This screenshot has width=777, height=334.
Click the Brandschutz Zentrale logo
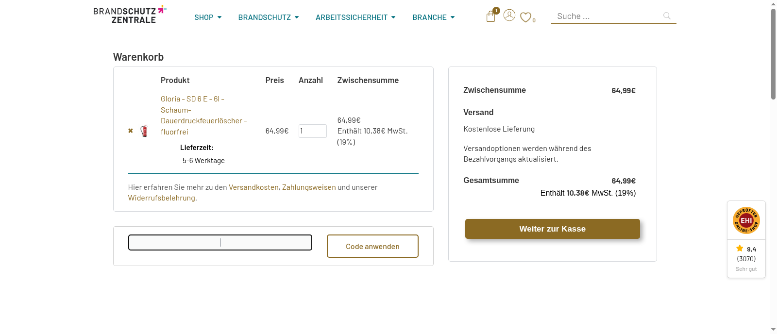(129, 14)
